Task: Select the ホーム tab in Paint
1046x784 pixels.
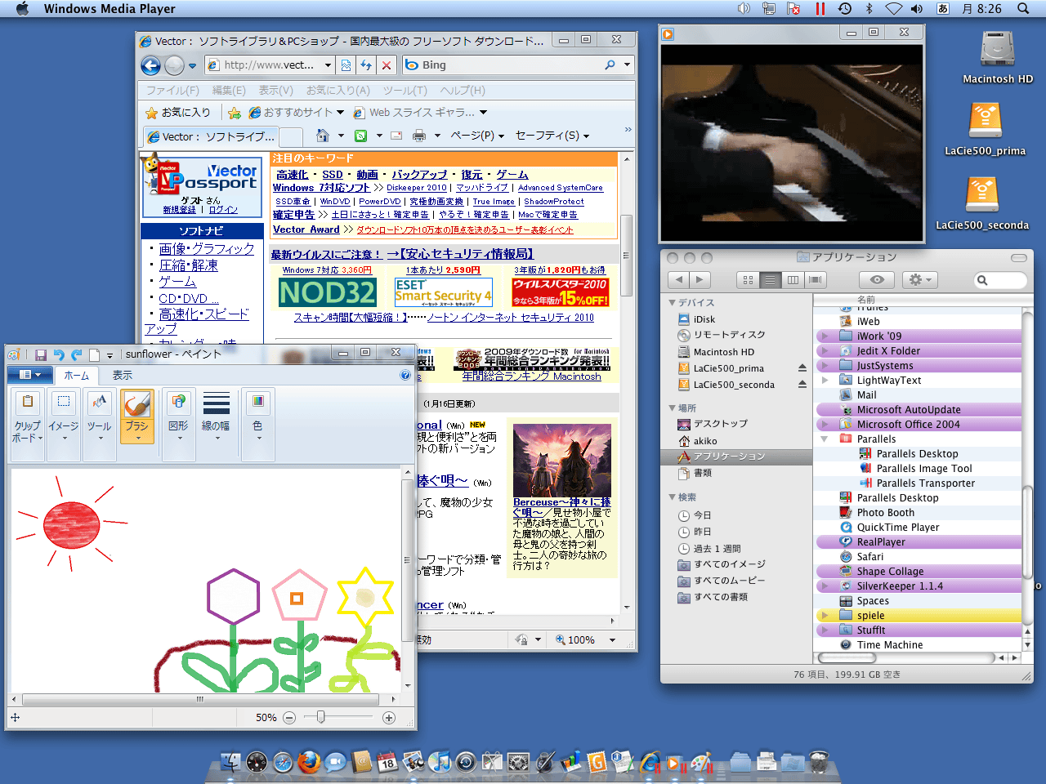Action: tap(76, 376)
